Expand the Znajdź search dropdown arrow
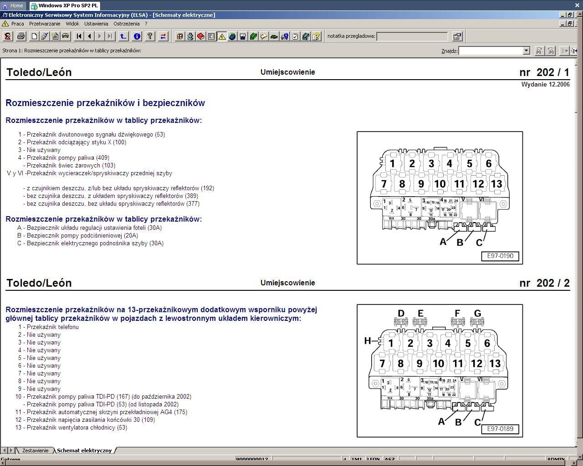This screenshot has height=466, width=583. [527, 51]
